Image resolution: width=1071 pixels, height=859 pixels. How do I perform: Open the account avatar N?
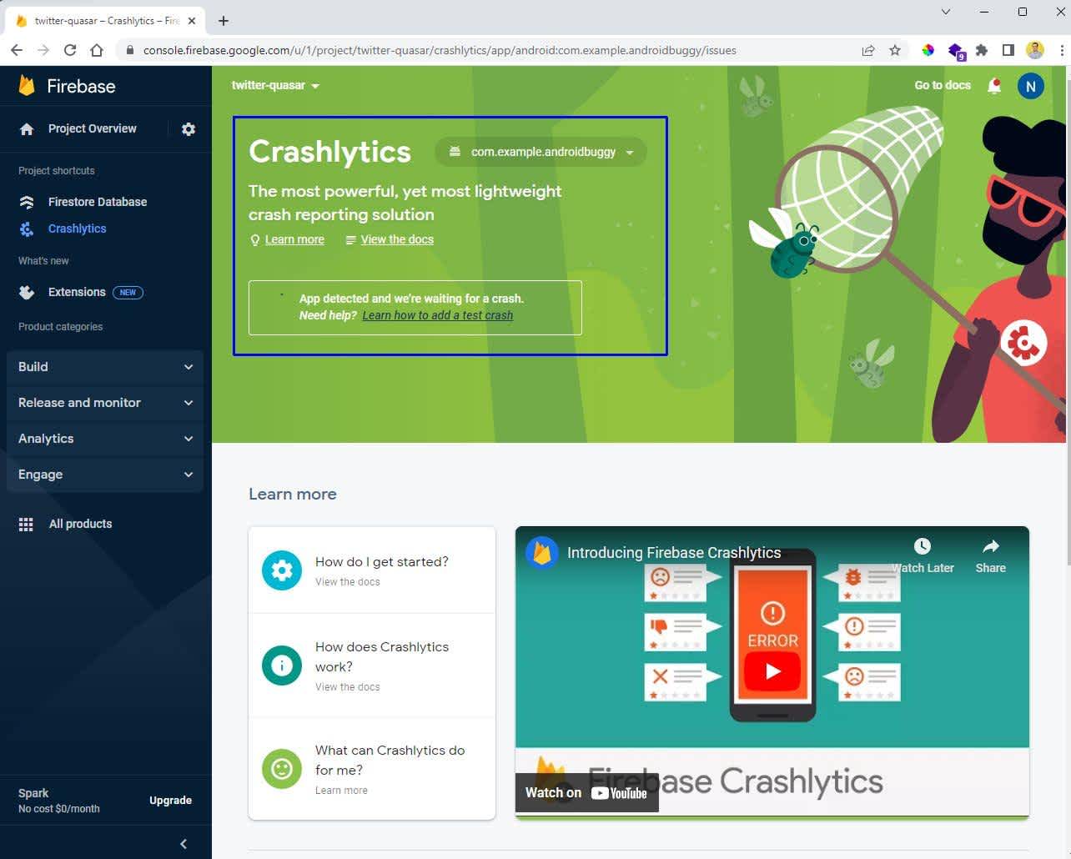point(1031,86)
